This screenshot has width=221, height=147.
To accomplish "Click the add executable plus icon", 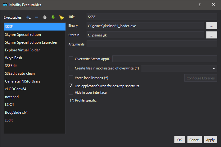I will [28, 17].
